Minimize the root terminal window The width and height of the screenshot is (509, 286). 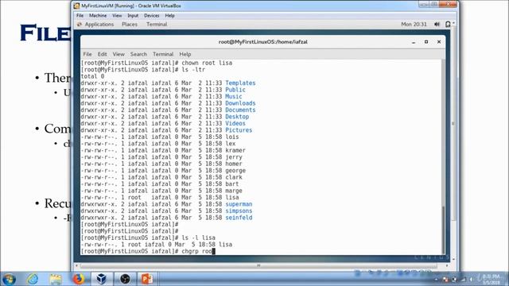414,42
